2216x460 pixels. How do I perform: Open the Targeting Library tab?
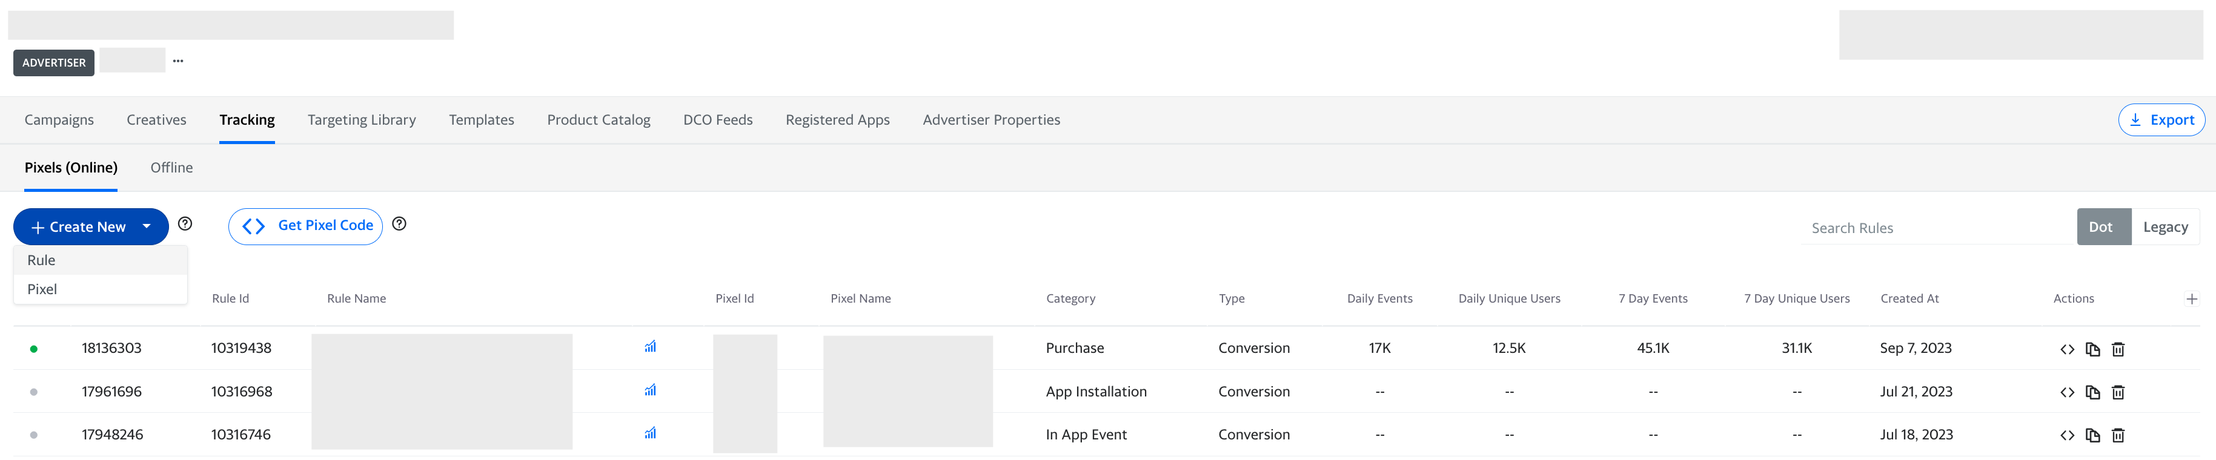[361, 120]
